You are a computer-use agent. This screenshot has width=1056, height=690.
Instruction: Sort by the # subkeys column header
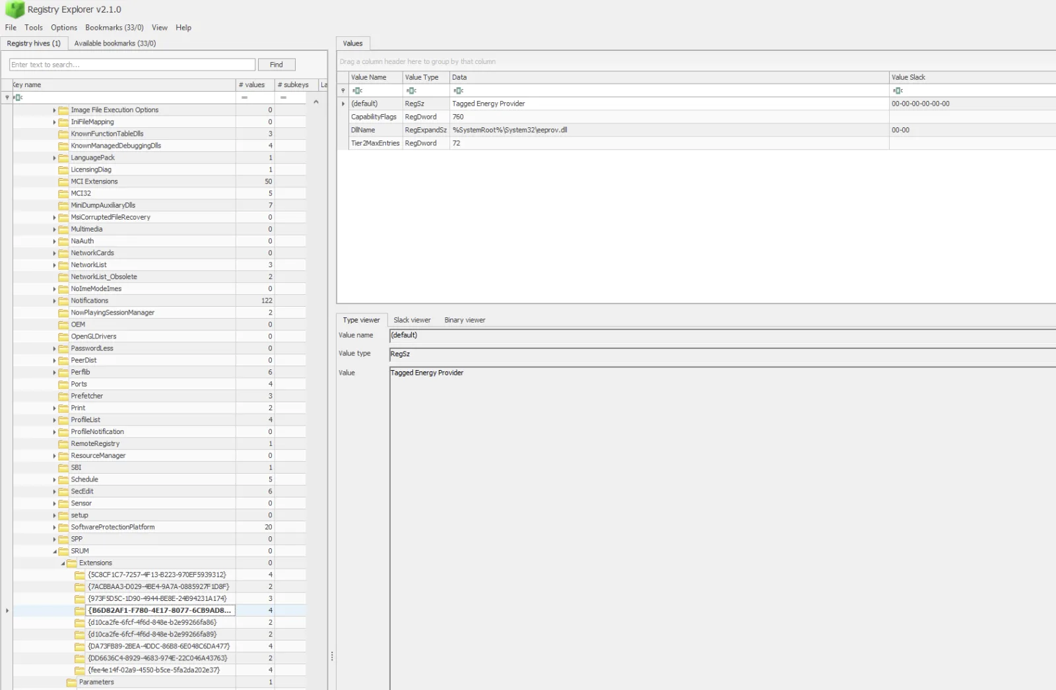click(296, 85)
